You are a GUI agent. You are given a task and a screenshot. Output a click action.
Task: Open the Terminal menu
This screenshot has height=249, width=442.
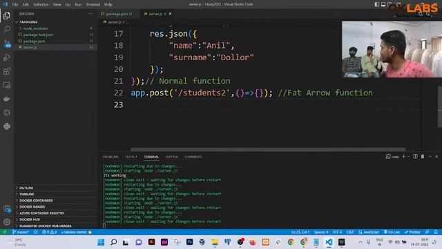(93, 5)
